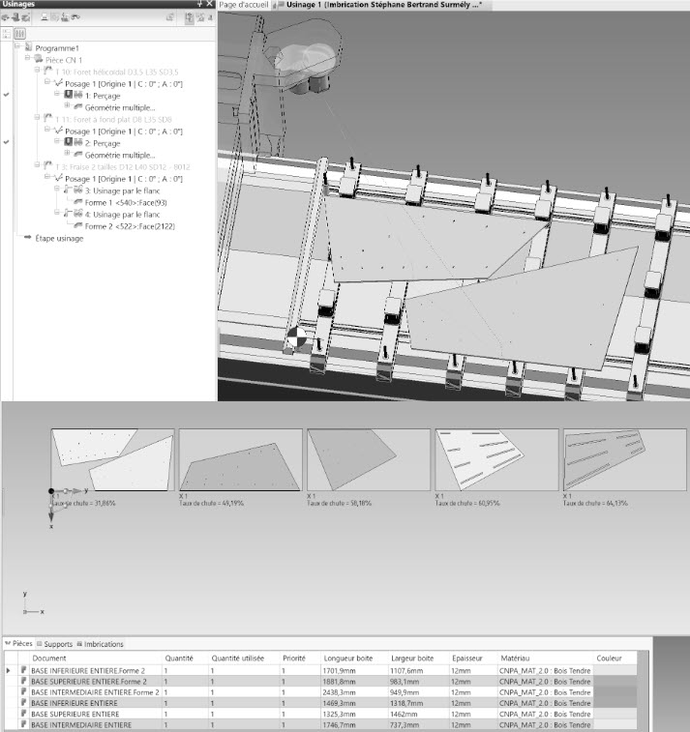The height and width of the screenshot is (732, 690).
Task: Sort by the Longueur boite column header
Action: [x=346, y=658]
